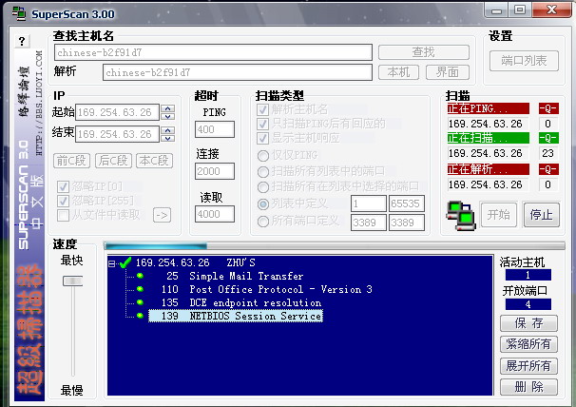Screen dimensions: 576x407
Task: Click the 查找 lookup button
Action: pyautogui.click(x=424, y=52)
